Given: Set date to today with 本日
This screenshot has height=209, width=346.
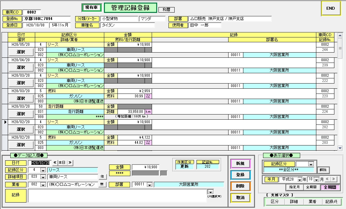Looking at the screenshot, I should pyautogui.click(x=62, y=163).
